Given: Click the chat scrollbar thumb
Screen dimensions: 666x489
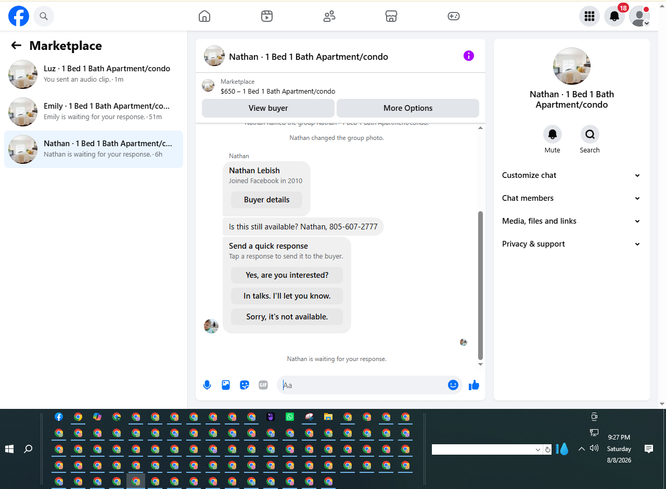Looking at the screenshot, I should click(x=480, y=285).
